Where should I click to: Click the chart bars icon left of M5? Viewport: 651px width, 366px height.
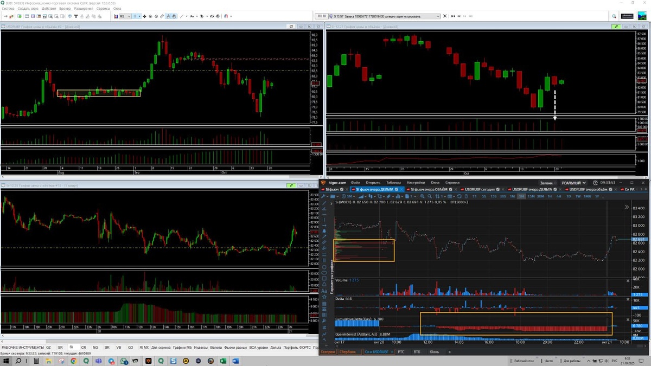[x=117, y=16]
